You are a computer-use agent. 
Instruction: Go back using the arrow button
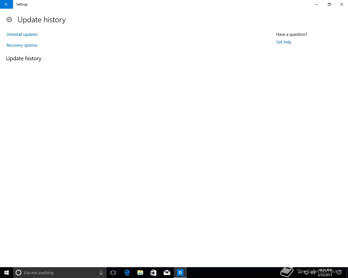click(x=7, y=4)
